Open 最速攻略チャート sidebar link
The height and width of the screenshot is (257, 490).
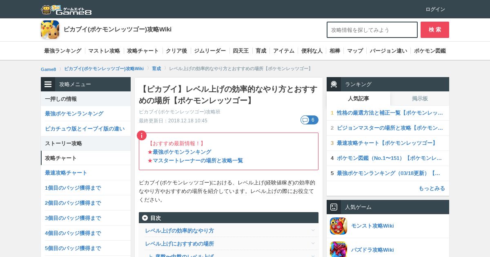tap(66, 173)
